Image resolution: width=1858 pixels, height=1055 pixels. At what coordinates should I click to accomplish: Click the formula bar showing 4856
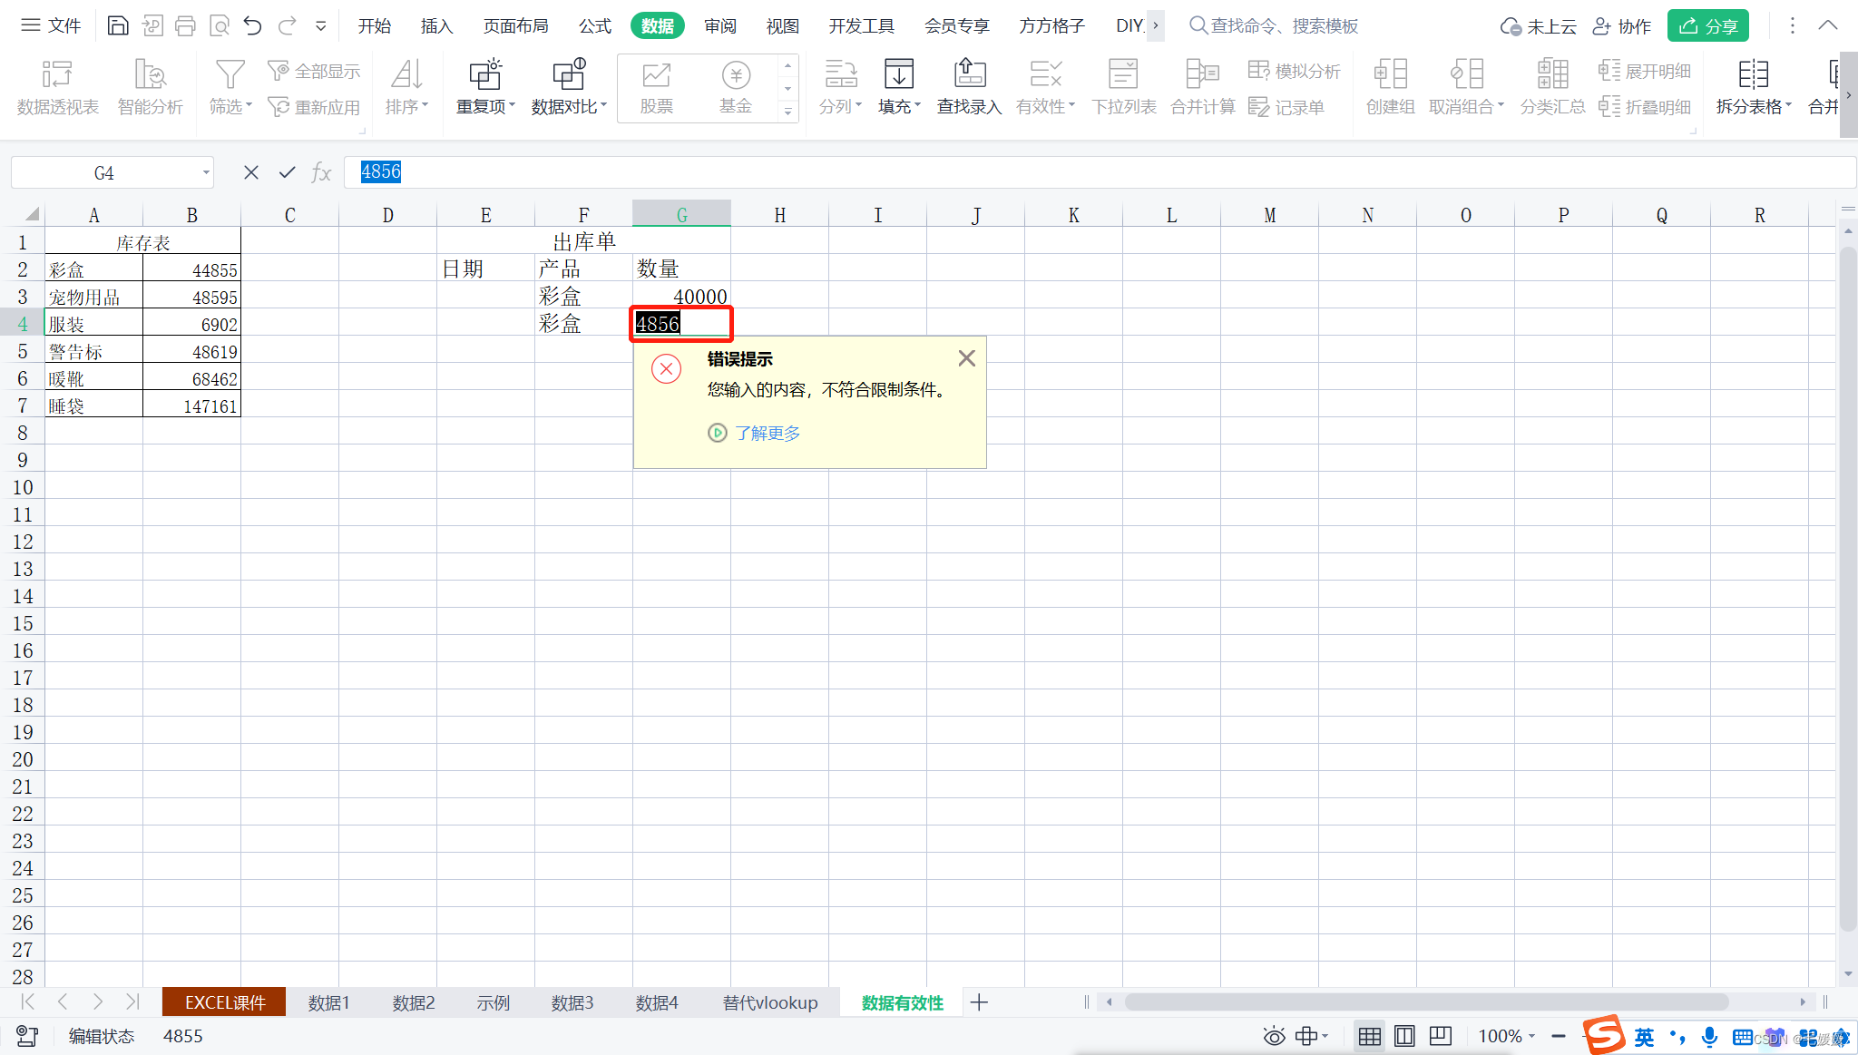coord(1100,172)
